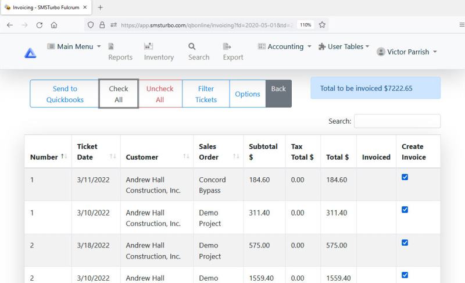465x283 pixels.
Task: Close the Invoicing browser tab
Action: coord(85,8)
